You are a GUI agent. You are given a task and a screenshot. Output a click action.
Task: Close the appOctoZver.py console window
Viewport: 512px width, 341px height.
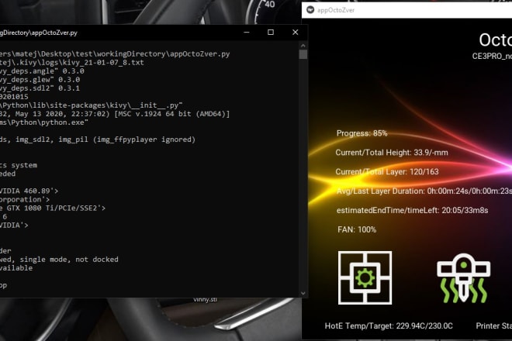coord(296,33)
